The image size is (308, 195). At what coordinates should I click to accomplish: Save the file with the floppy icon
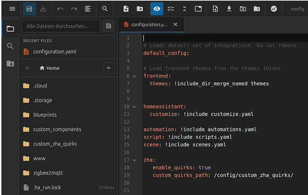(29, 9)
